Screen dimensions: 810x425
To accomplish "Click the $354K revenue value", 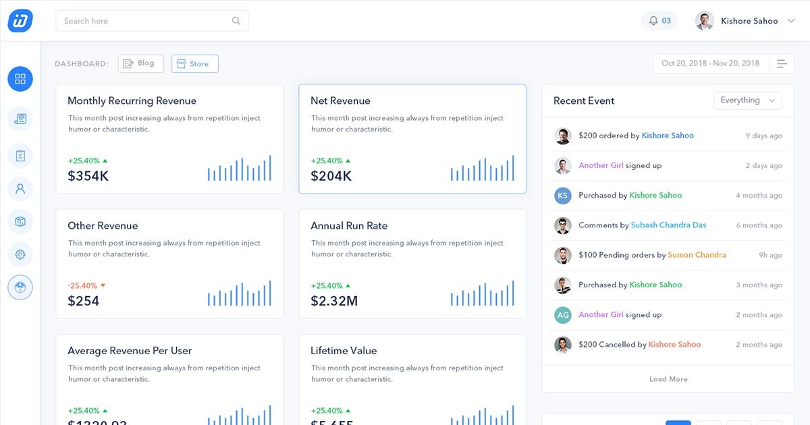I will click(x=88, y=176).
